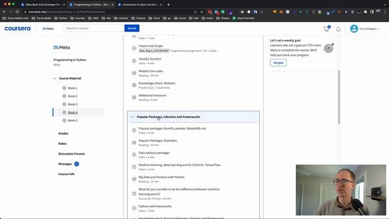This screenshot has height=219, width=389.
Task: Open Popular packages: NumPy, pandas, Matplotlib video
Action: tap(172, 128)
